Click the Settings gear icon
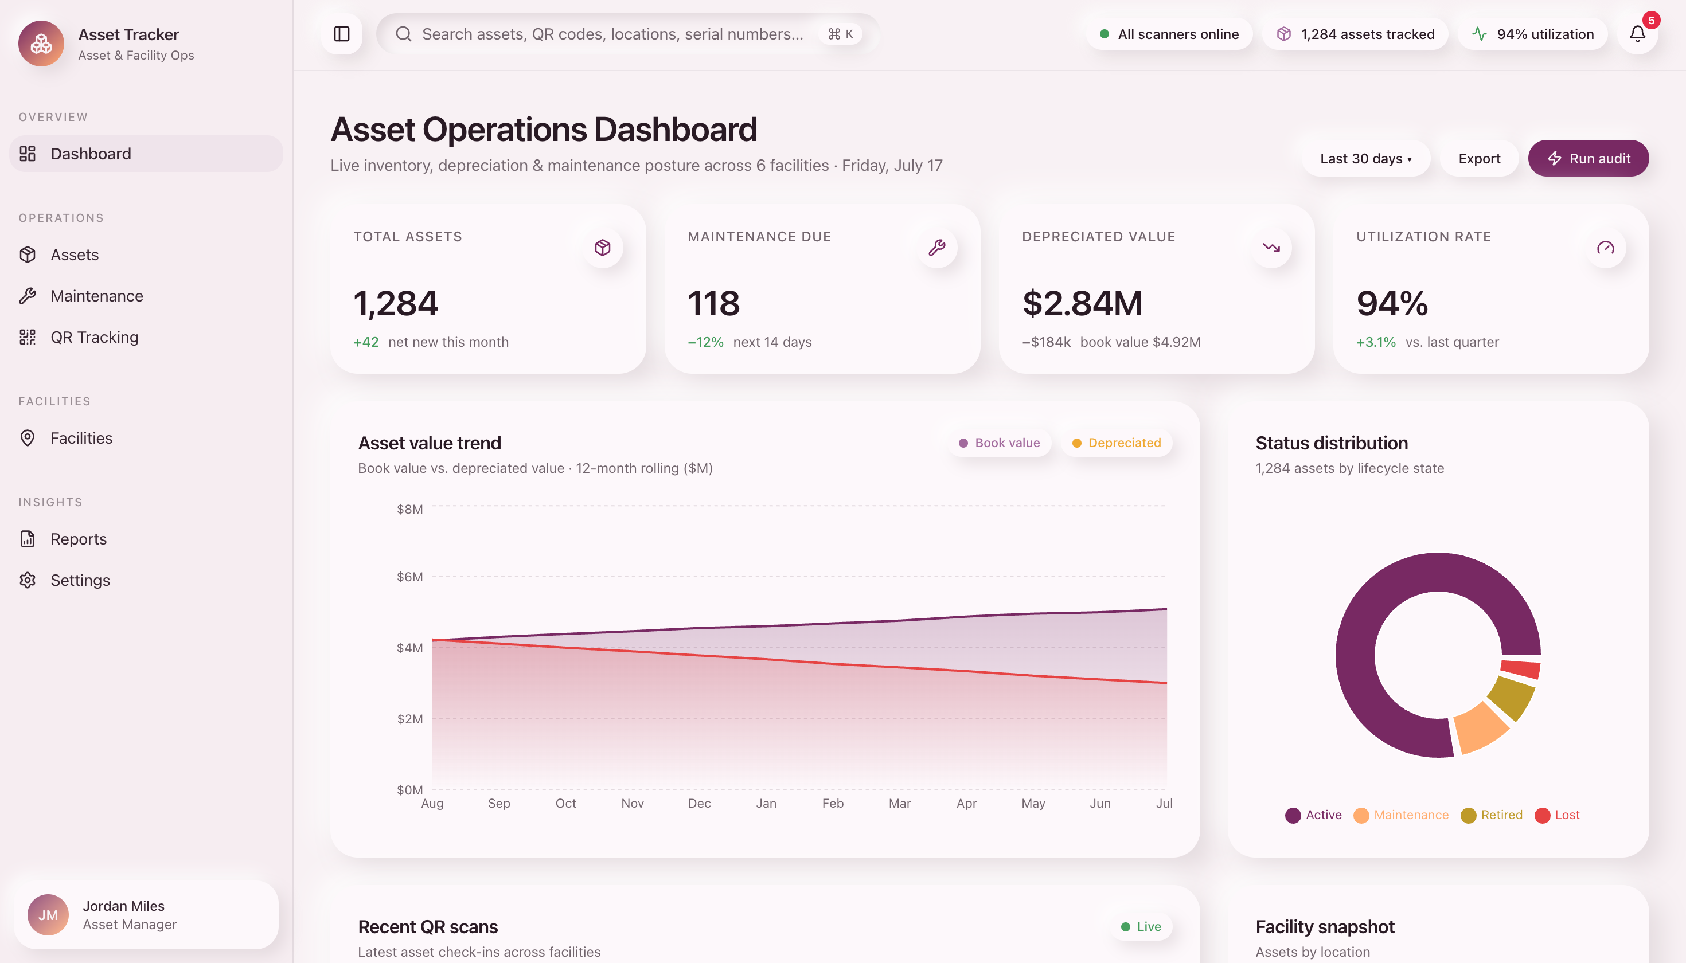The width and height of the screenshot is (1686, 963). (28, 580)
